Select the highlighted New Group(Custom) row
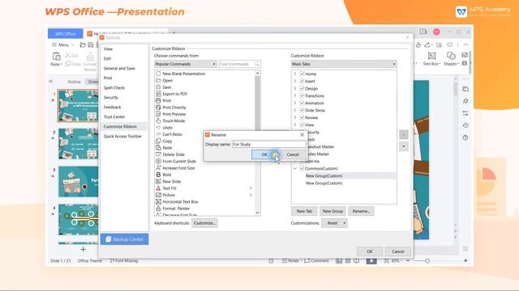 point(350,176)
